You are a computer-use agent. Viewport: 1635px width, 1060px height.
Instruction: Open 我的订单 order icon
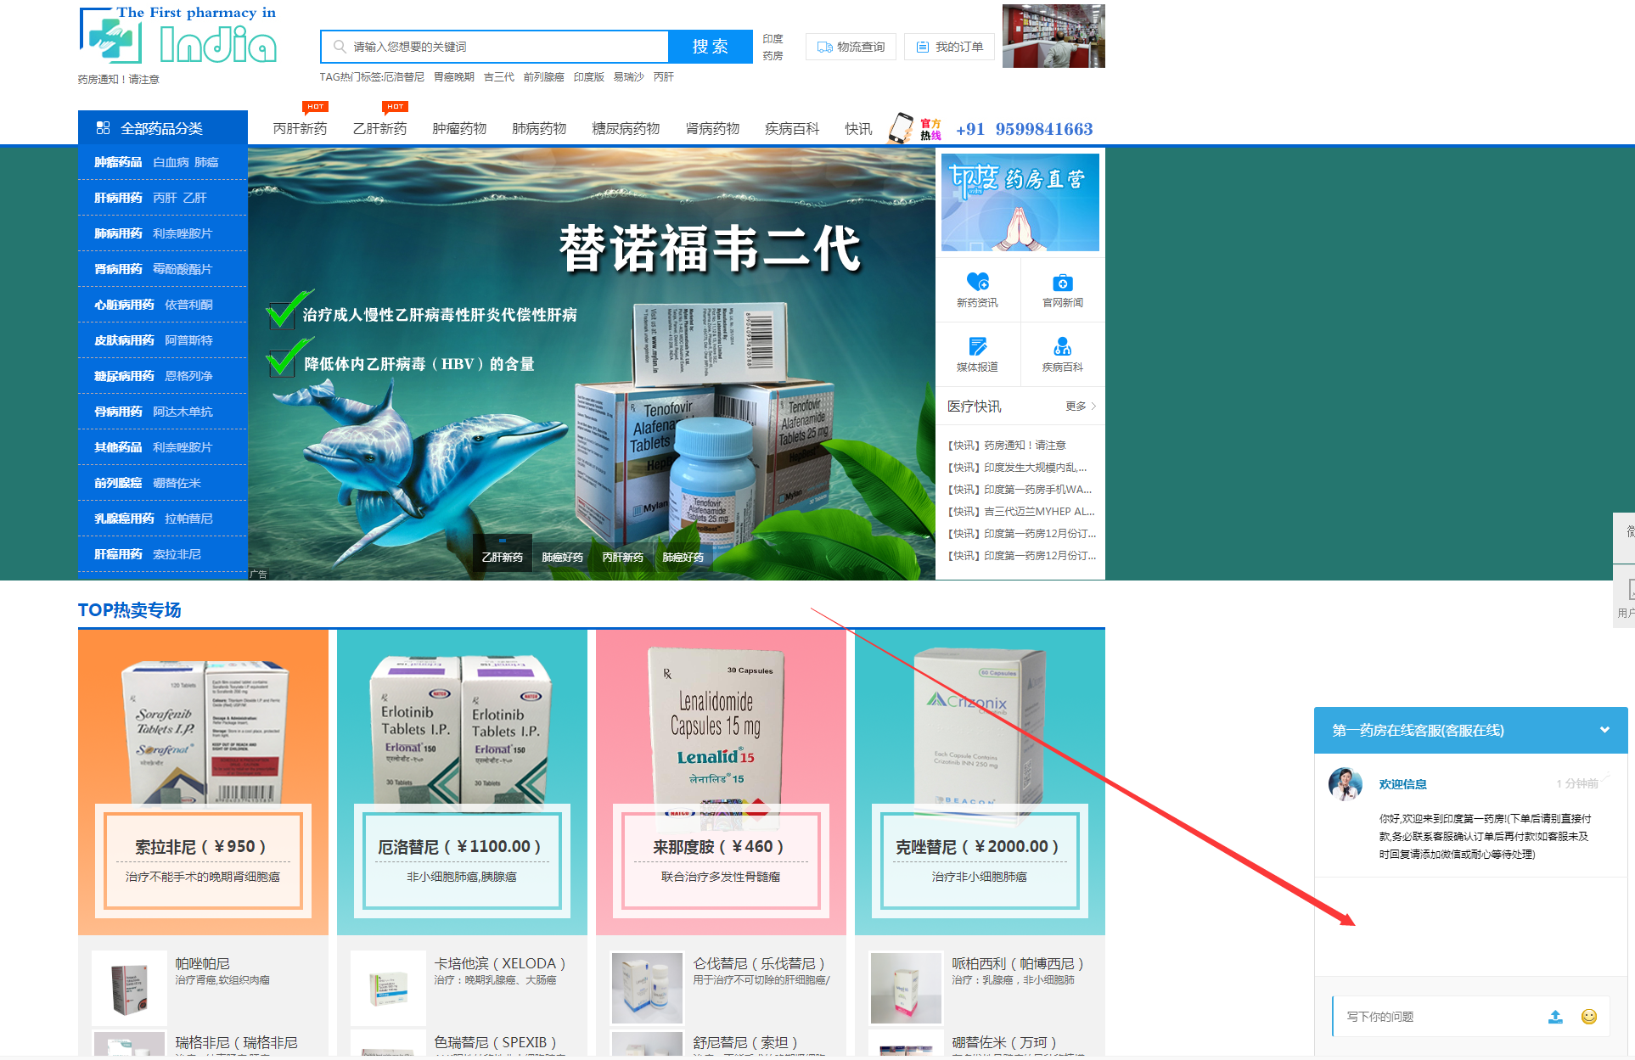tap(921, 47)
